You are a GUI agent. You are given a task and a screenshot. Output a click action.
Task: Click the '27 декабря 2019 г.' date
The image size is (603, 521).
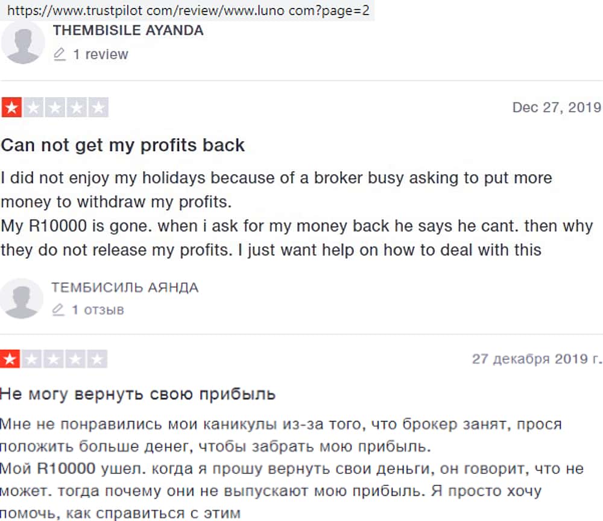tap(537, 359)
